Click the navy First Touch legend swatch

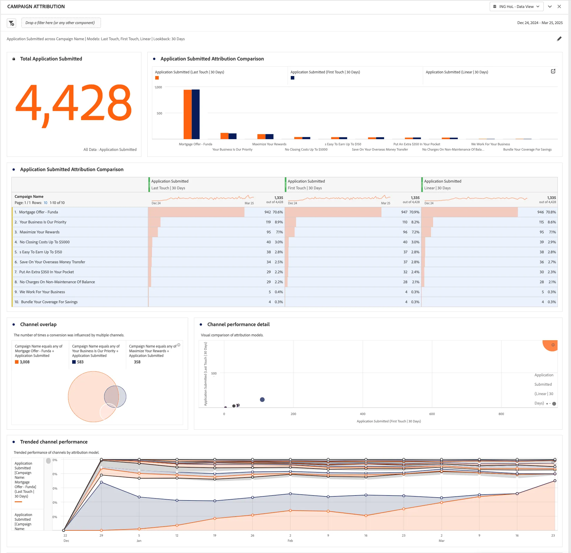tap(293, 78)
